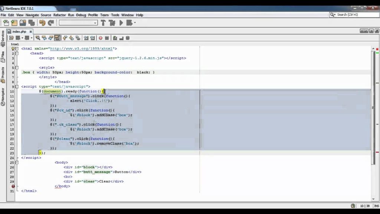The image size is (380, 214).
Task: Open the Refactor menu
Action: pos(60,15)
